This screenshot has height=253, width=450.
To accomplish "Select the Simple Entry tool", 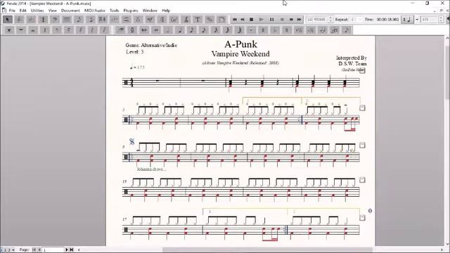I will (x=79, y=20).
